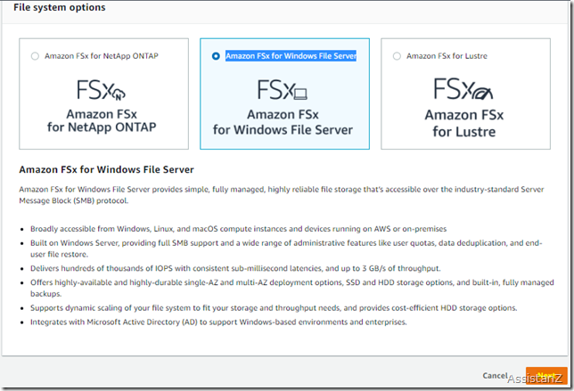This screenshot has height=391, width=574.
Task: Click the FSx NetApp ONTAP cloud logo icon
Action: click(102, 90)
